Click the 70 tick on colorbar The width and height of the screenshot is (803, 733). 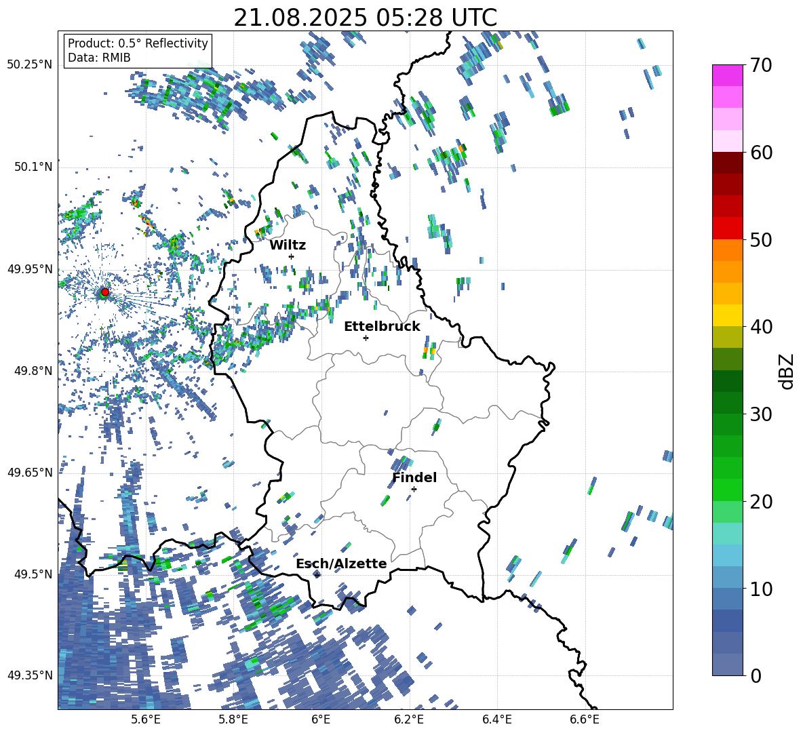point(761,66)
